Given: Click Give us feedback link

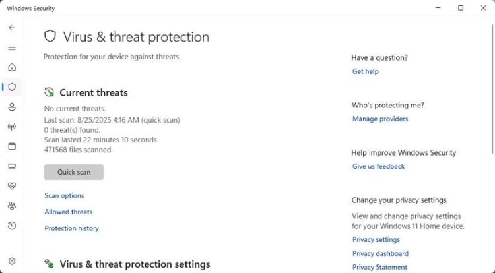Looking at the screenshot, I should [378, 167].
